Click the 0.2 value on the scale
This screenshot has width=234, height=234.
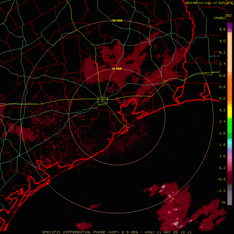pos(222,168)
